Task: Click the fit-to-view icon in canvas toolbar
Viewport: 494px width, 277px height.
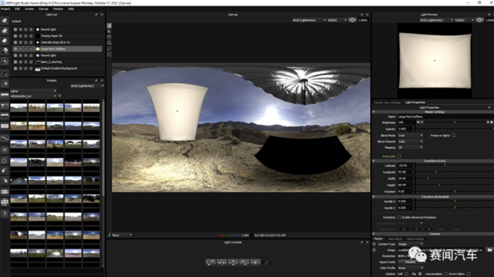Action: [x=109, y=55]
